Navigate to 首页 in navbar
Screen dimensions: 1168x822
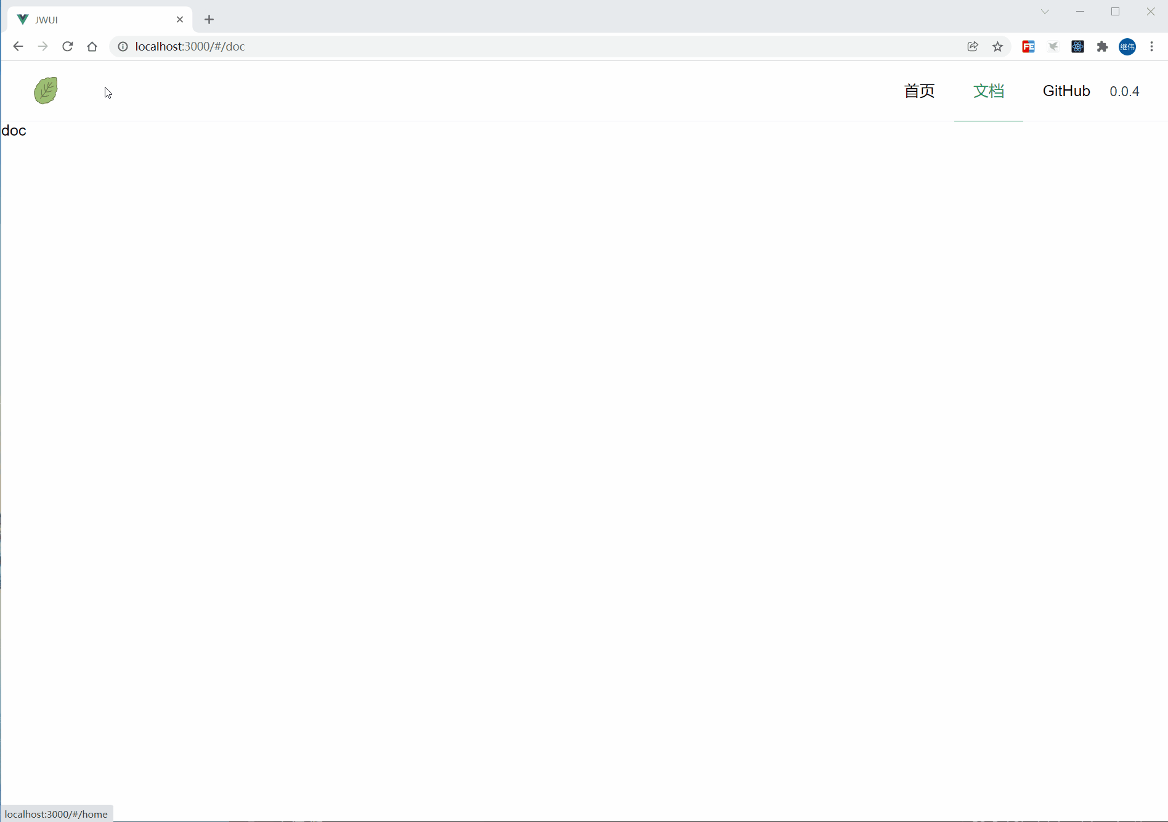pos(919,91)
